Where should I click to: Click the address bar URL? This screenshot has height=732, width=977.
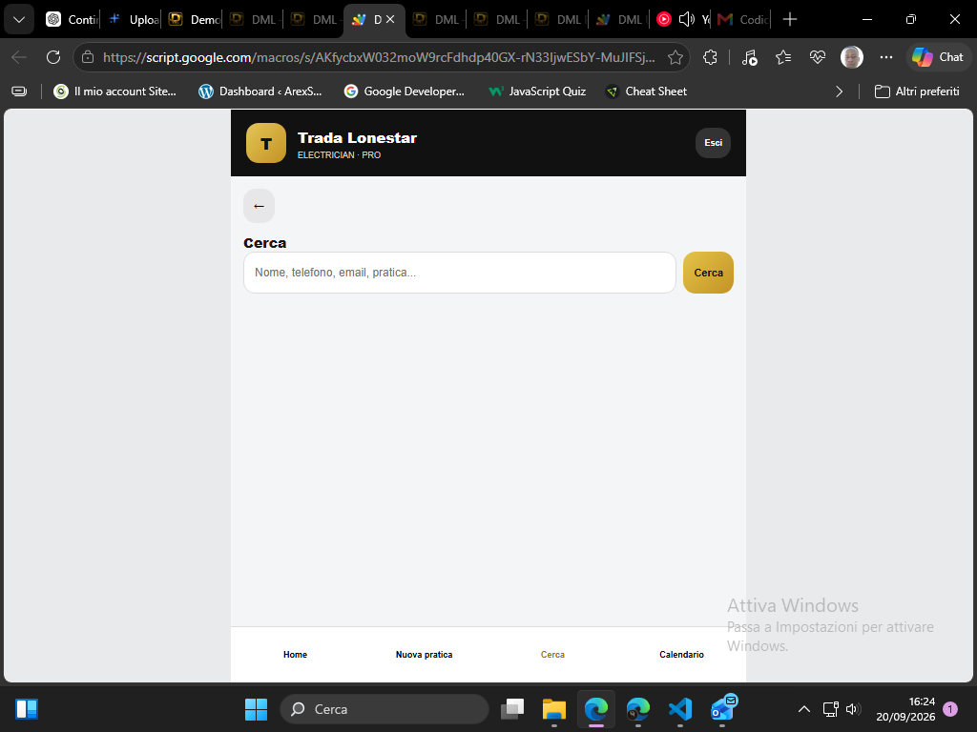tap(379, 57)
